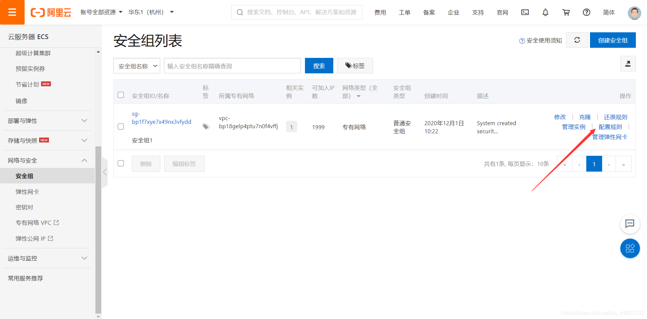Screen dimensions: 647x319
Task: Click the blue 搜索 button
Action: (319, 66)
